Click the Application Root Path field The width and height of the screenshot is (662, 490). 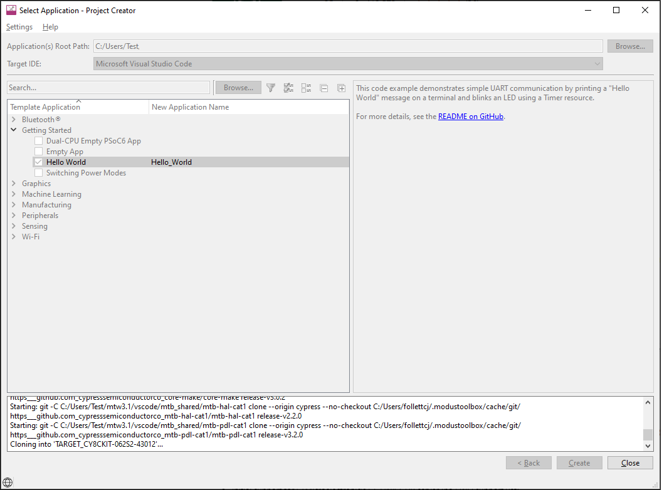pyautogui.click(x=348, y=46)
